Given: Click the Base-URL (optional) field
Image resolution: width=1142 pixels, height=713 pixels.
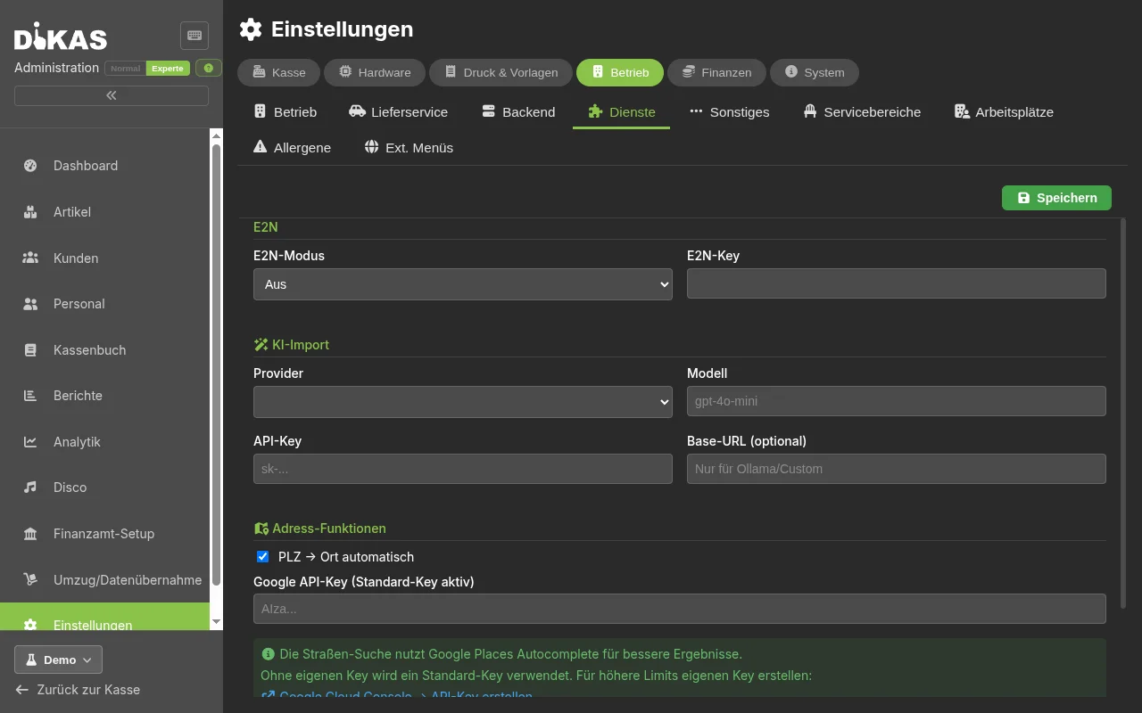Looking at the screenshot, I should 897,469.
